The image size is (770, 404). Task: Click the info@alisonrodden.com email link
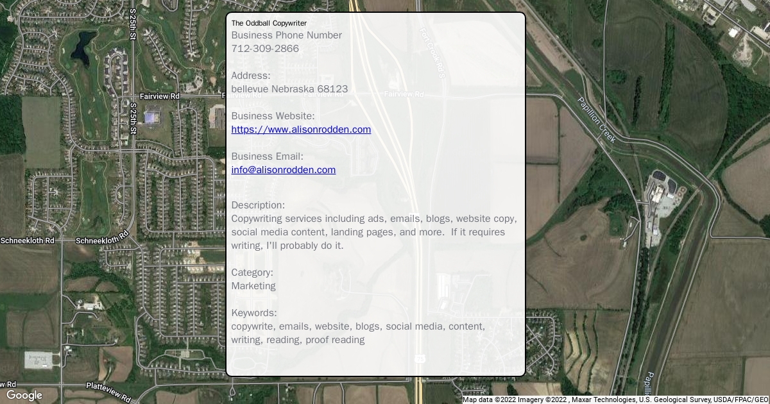(284, 170)
